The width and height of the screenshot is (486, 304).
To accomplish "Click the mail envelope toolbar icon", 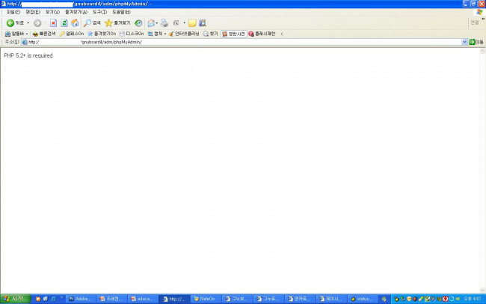I will tap(151, 23).
